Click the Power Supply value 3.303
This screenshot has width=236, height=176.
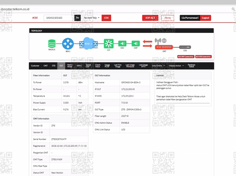pos(66,103)
